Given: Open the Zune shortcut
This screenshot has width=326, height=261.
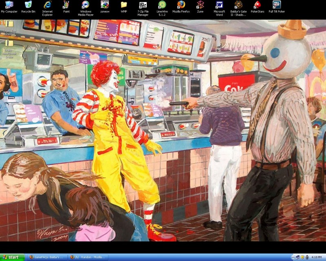Looking at the screenshot, I should click(x=200, y=7).
